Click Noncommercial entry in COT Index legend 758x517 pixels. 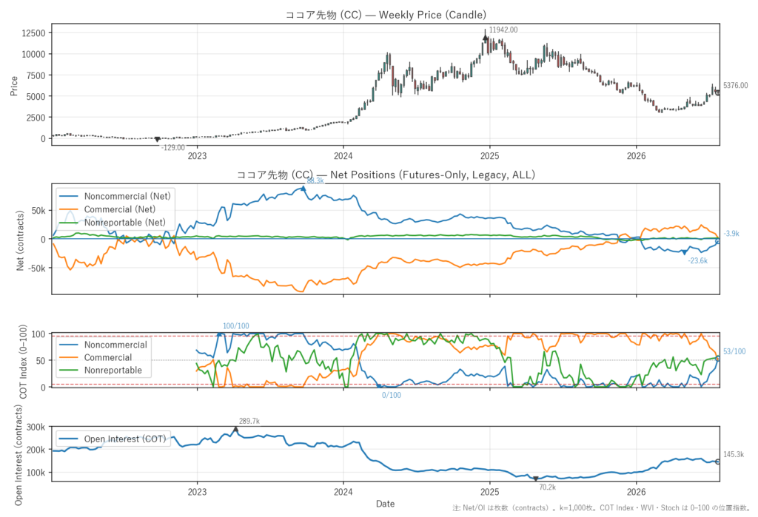104,345
